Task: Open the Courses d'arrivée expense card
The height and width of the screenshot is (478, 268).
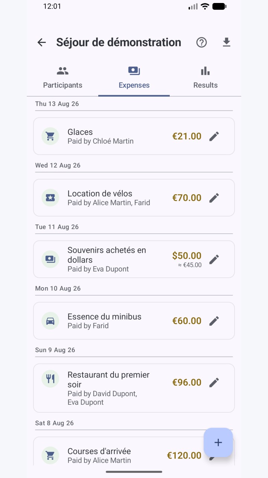Action: [134, 451]
